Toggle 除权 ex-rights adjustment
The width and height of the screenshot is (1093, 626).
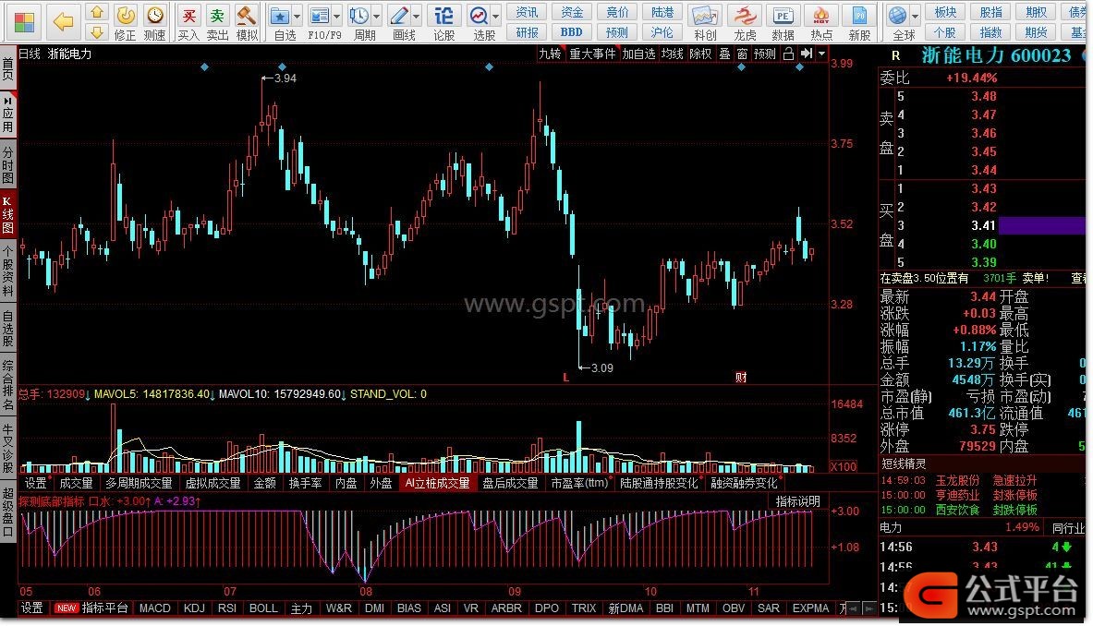pyautogui.click(x=700, y=54)
